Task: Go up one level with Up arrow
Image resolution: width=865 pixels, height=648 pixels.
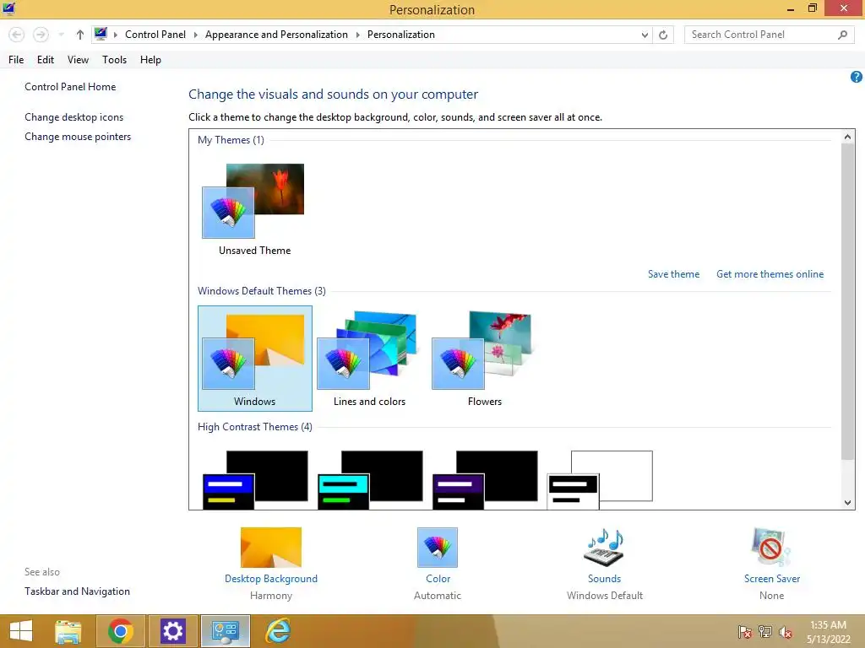Action: coord(80,35)
